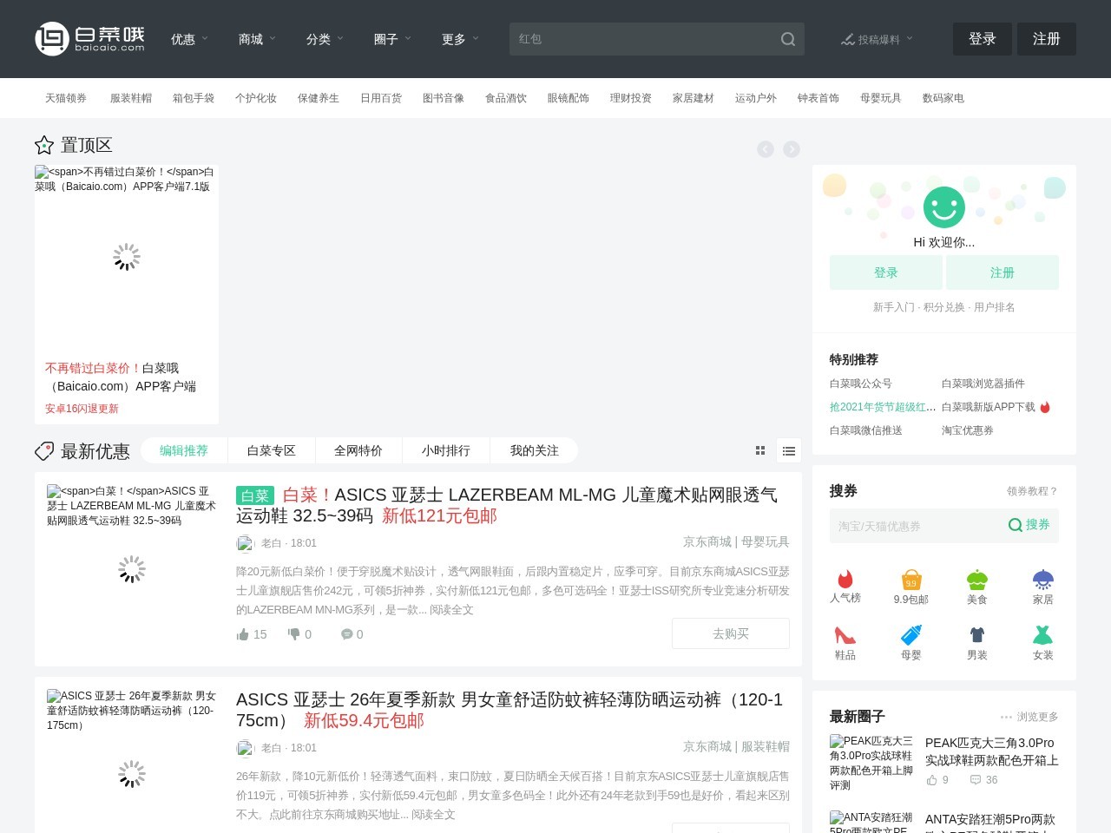Switch to grid view layout

pyautogui.click(x=760, y=450)
